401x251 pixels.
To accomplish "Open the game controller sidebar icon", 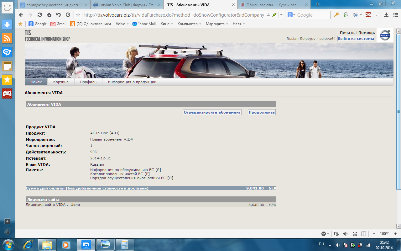I will 7,93.
